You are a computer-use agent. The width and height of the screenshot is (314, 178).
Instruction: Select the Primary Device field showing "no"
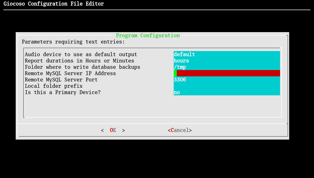[x=227, y=92]
